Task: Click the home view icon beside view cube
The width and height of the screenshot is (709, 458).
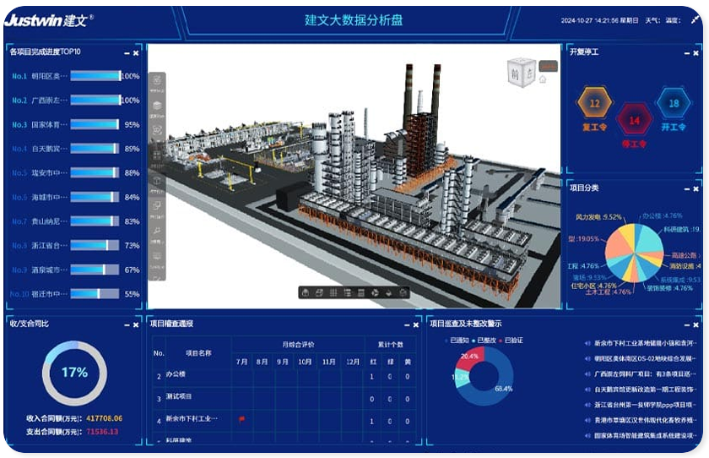Action: [543, 79]
